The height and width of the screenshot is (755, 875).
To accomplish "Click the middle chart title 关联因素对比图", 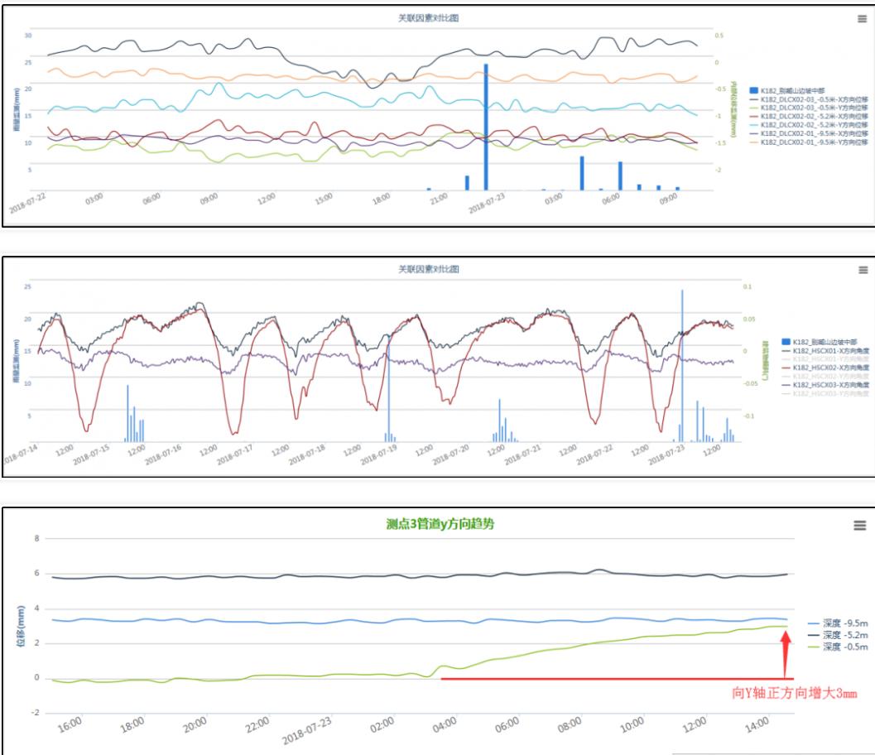I will click(428, 269).
